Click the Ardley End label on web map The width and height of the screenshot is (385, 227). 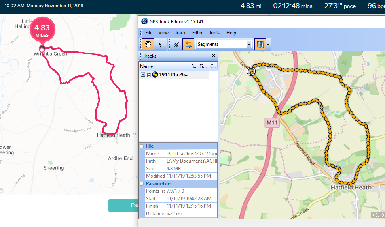click(120, 158)
